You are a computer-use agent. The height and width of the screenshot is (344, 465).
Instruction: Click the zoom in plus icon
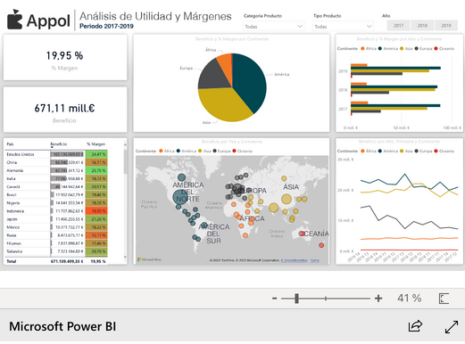[x=378, y=298]
